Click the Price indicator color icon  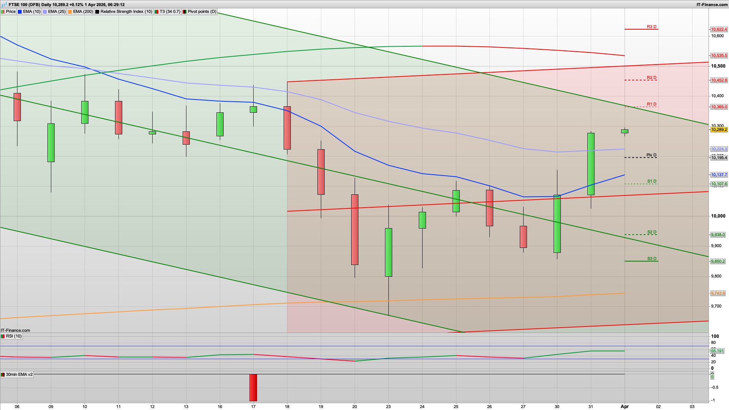point(3,12)
